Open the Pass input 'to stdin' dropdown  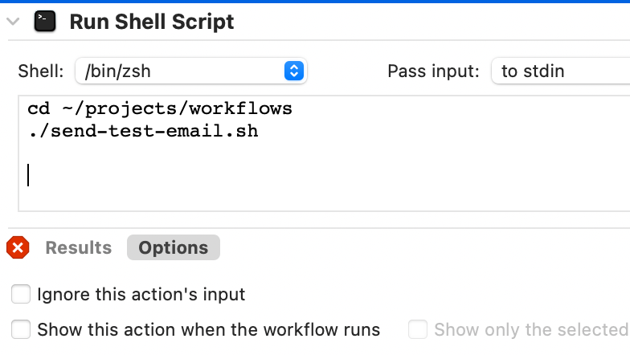561,71
